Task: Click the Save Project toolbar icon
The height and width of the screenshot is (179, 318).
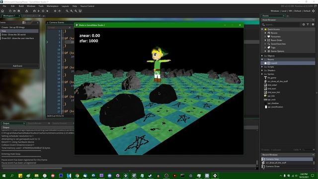Action: pos(19,11)
